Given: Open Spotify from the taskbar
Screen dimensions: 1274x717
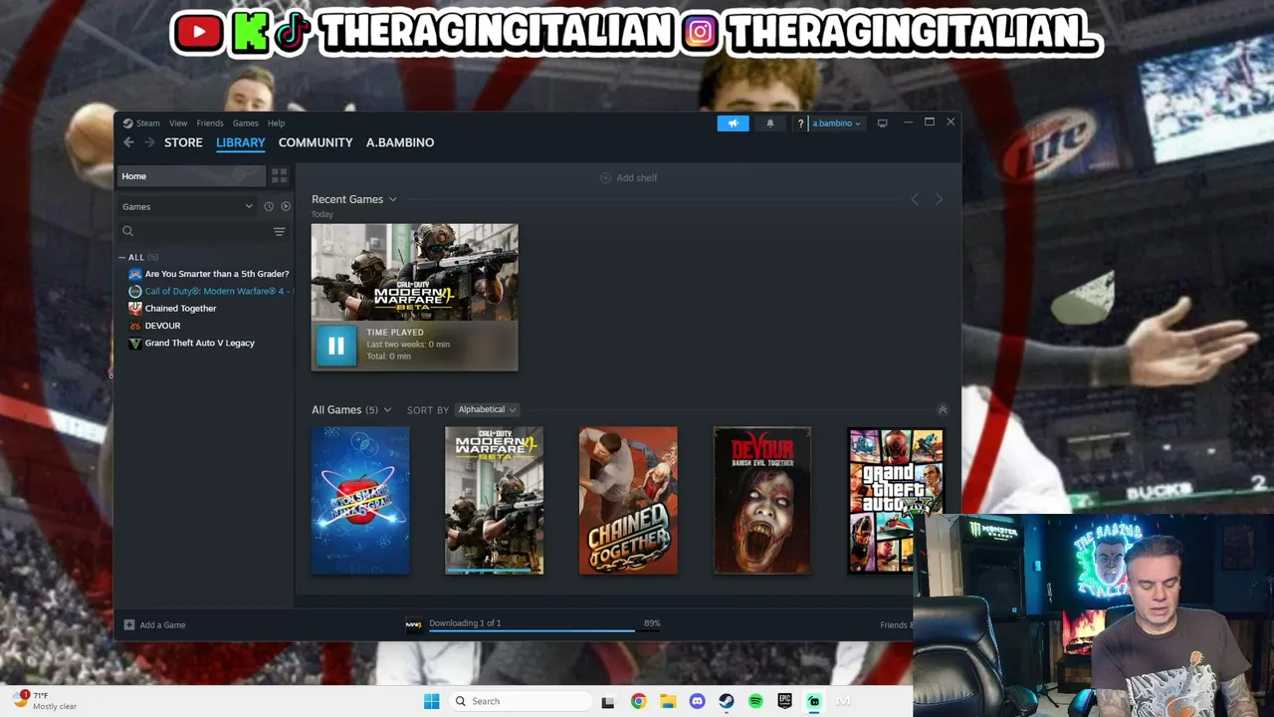Looking at the screenshot, I should (x=755, y=701).
